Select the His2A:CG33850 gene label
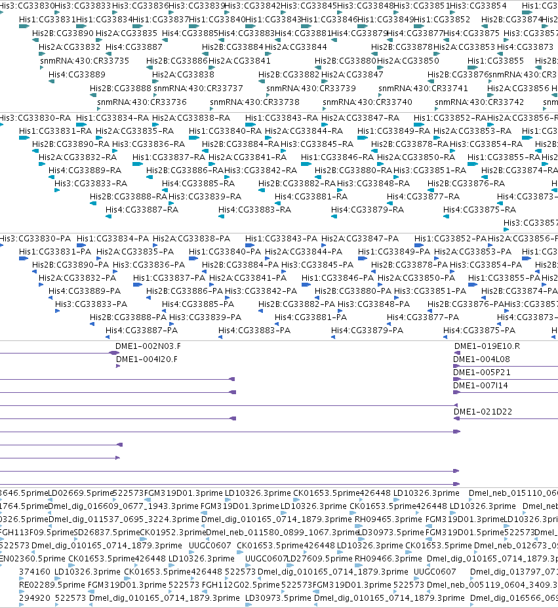Viewport: 558px width, 608px height. coord(408,61)
